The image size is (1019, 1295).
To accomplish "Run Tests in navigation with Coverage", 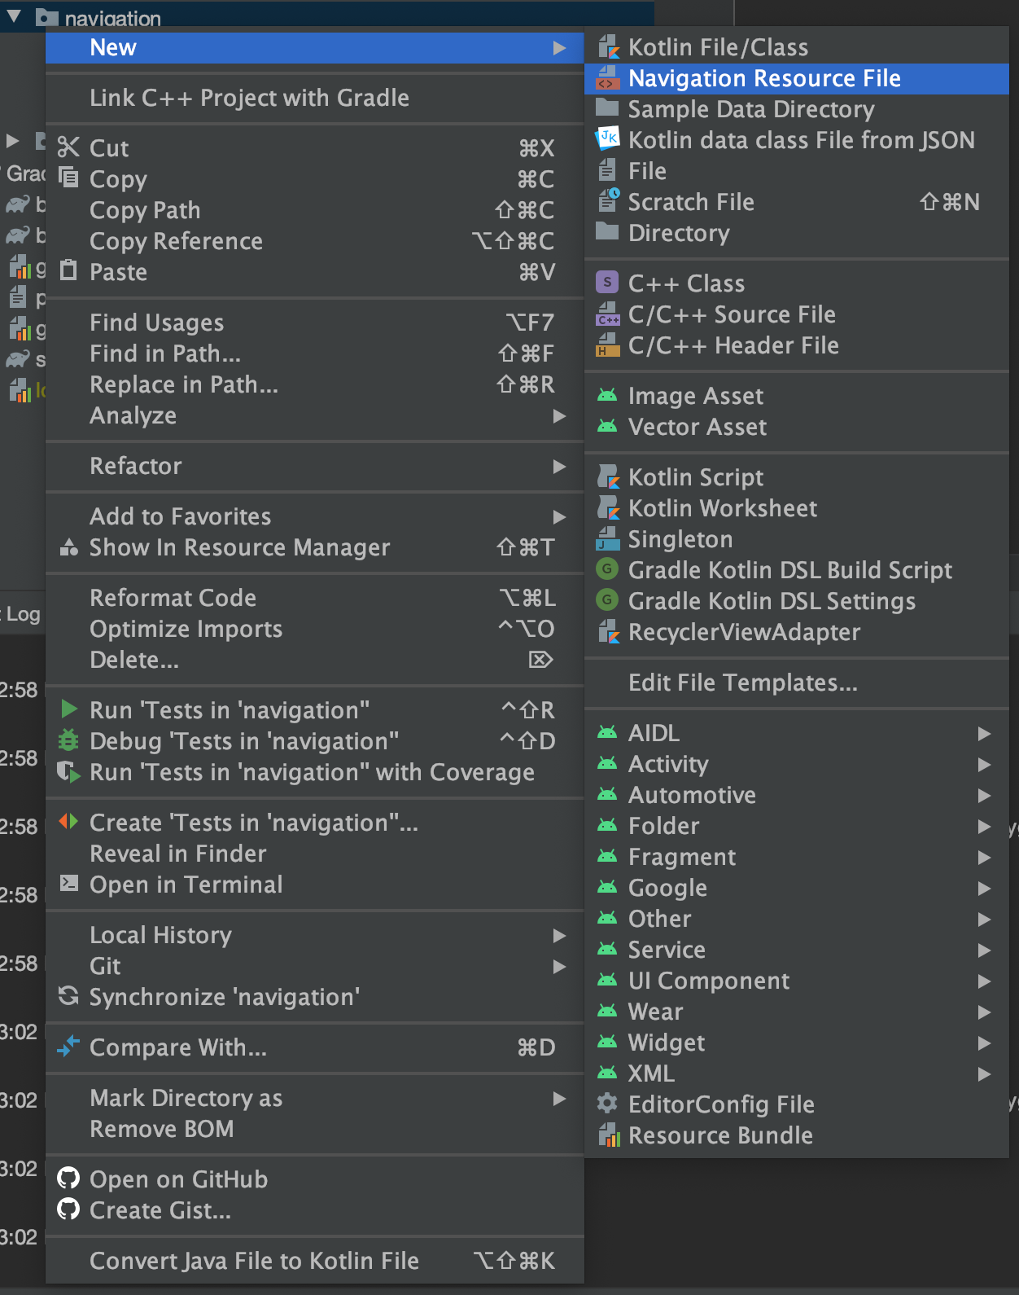I will pos(315,772).
